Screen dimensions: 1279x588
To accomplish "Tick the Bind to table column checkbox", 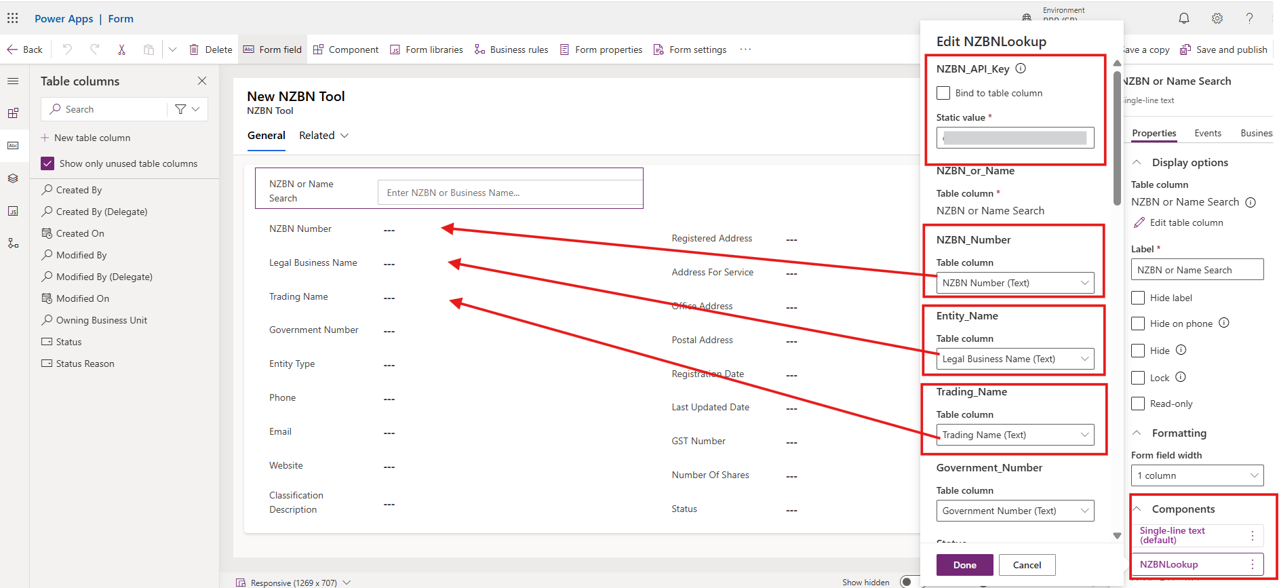I will pyautogui.click(x=943, y=93).
